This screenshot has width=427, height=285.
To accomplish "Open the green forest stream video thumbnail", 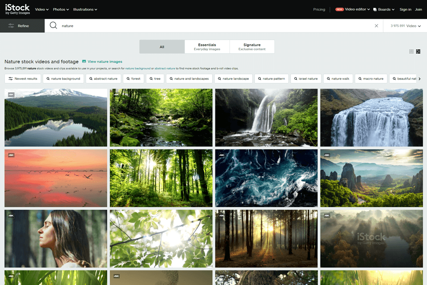I will (x=161, y=118).
